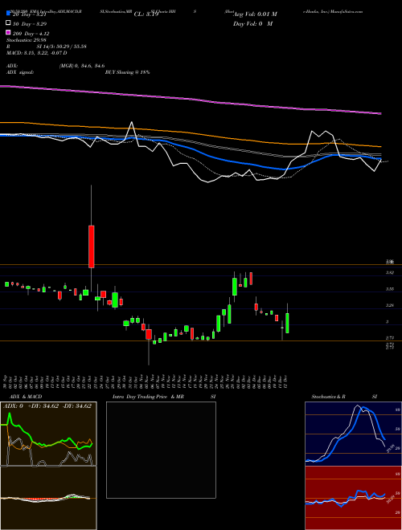
Task: Select the '20 Day = 3.21' legend text
Action: coord(29,14)
